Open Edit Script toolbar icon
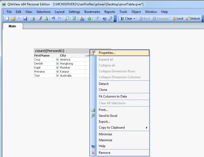The width and height of the screenshot is (204, 157). [x=40, y=18]
